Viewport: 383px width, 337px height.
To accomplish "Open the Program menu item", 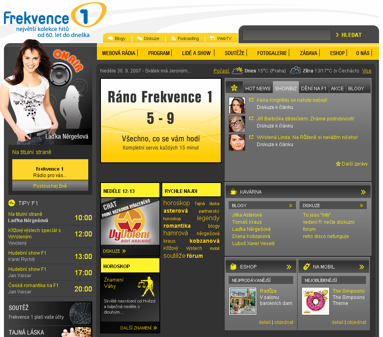I will click(159, 53).
